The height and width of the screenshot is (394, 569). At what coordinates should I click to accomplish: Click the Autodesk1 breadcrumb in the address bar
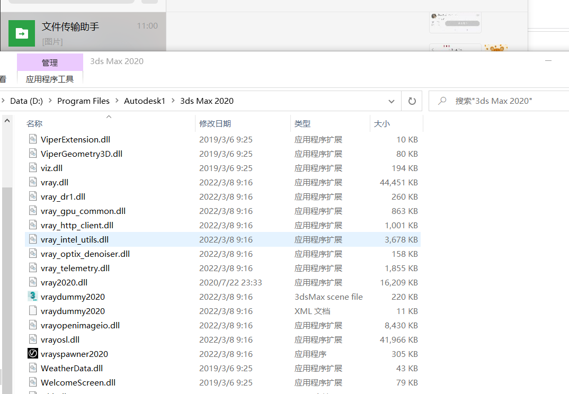click(145, 101)
